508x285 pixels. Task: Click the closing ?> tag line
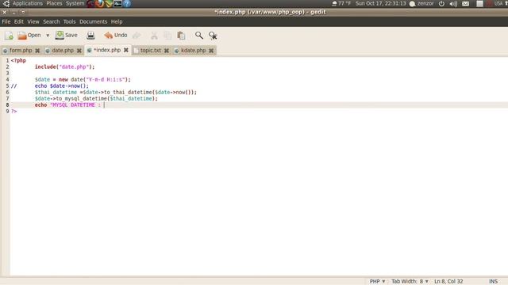coord(14,111)
